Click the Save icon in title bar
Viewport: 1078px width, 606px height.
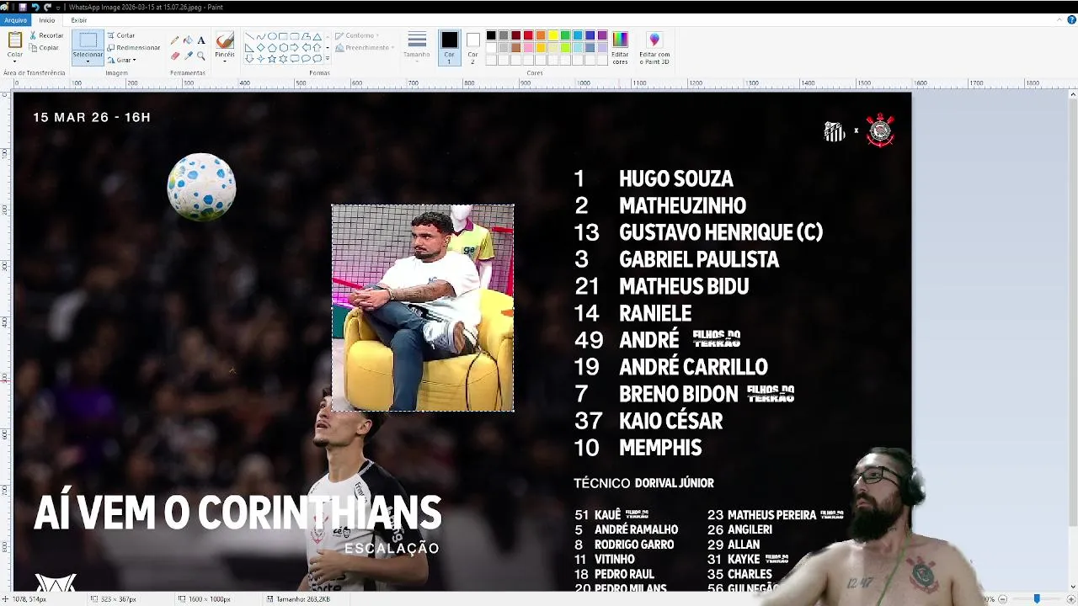[23, 7]
